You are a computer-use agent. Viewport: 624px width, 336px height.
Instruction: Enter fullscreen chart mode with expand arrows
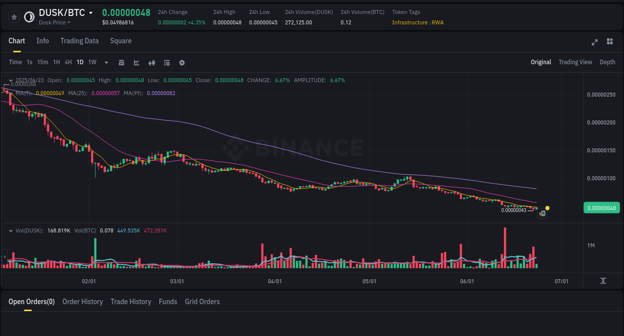point(594,42)
